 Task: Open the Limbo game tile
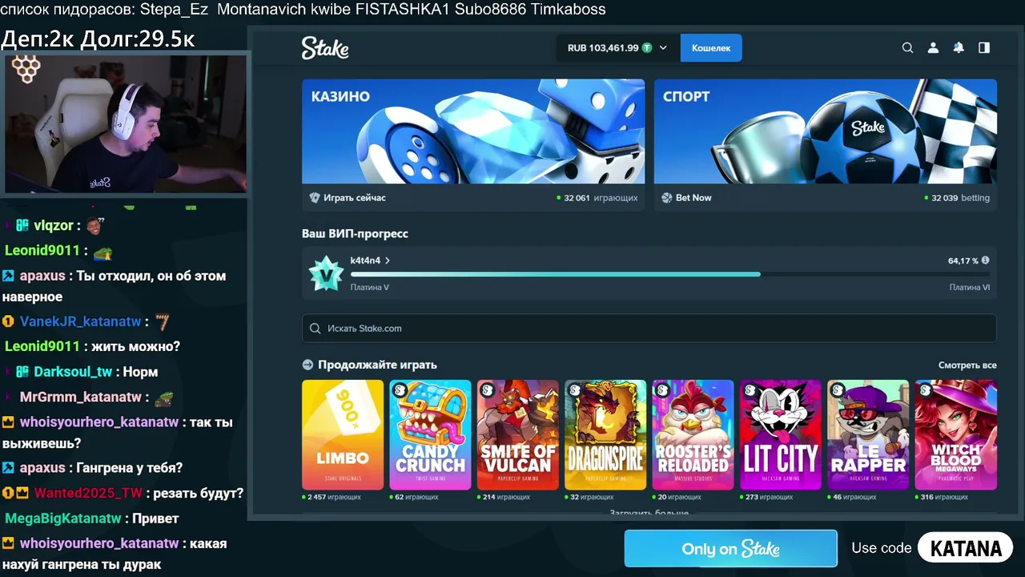coord(343,434)
